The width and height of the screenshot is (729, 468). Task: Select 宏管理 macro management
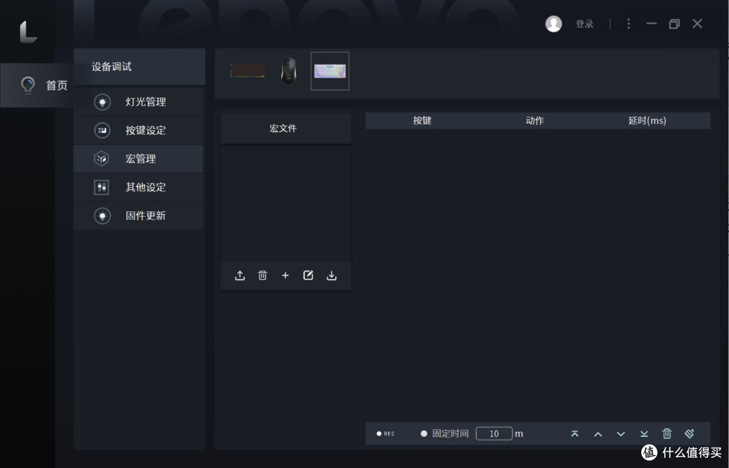pyautogui.click(x=138, y=159)
